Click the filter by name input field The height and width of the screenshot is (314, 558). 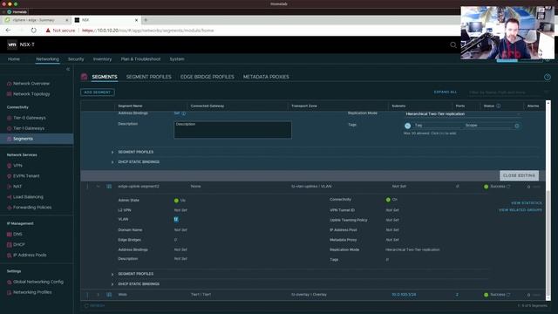coord(505,92)
